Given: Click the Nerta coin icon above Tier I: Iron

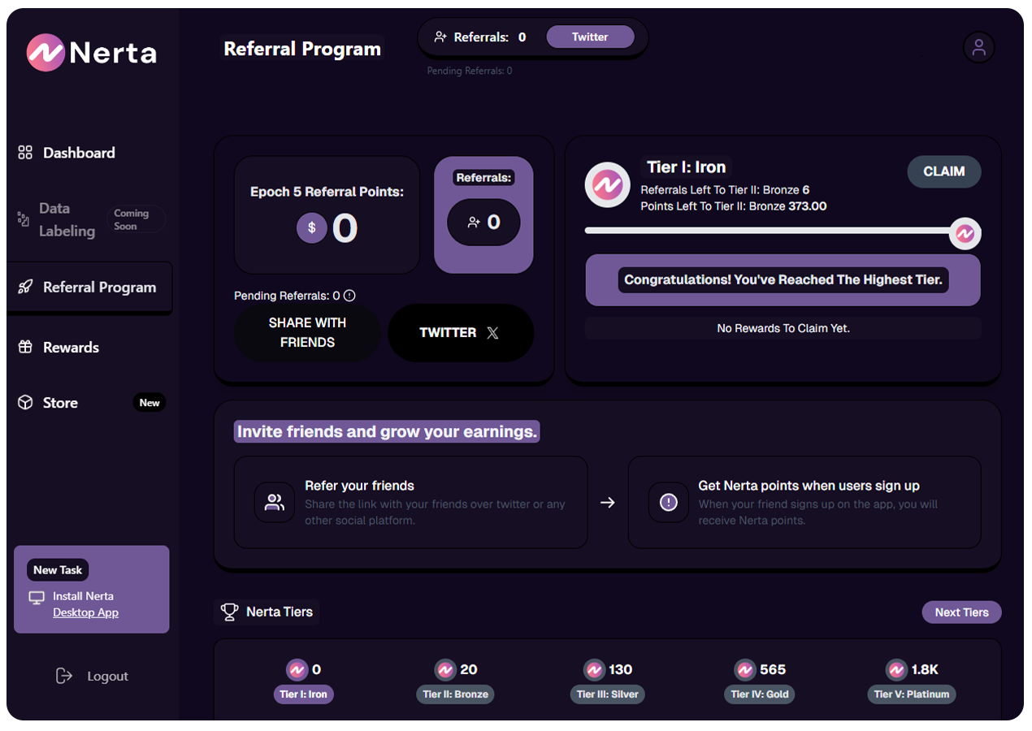Looking at the screenshot, I should (297, 670).
